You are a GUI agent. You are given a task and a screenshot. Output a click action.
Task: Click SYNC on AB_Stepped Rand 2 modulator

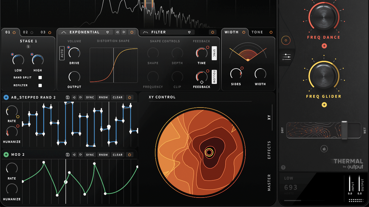90,97
